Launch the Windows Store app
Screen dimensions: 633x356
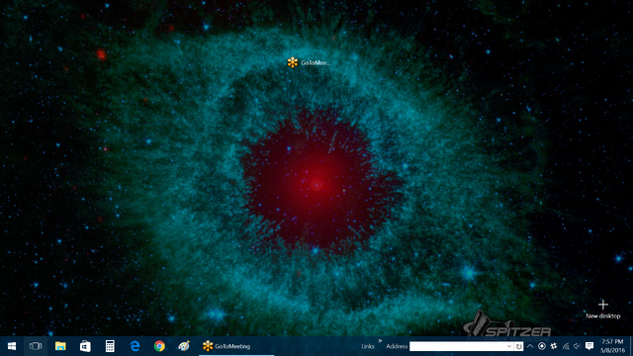point(85,346)
